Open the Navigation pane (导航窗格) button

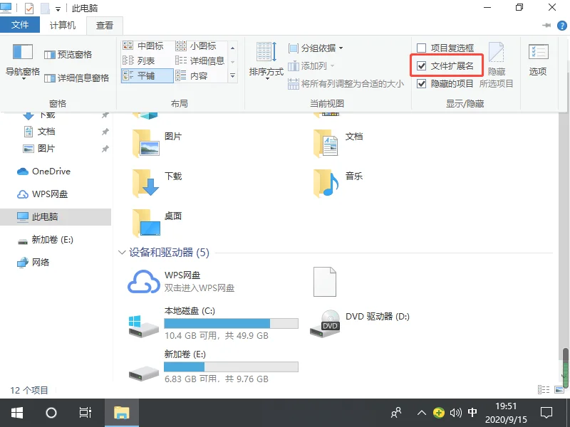point(23,60)
